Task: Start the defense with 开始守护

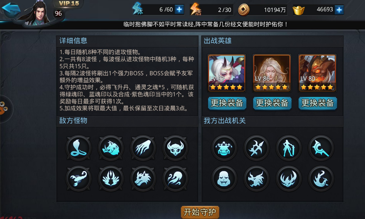Action: [200, 212]
